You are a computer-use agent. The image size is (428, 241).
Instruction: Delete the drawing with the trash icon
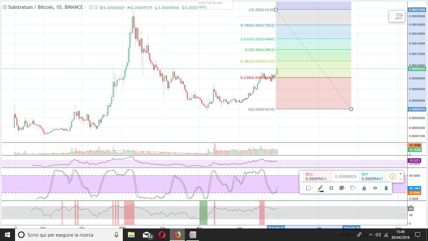pyautogui.click(x=386, y=188)
